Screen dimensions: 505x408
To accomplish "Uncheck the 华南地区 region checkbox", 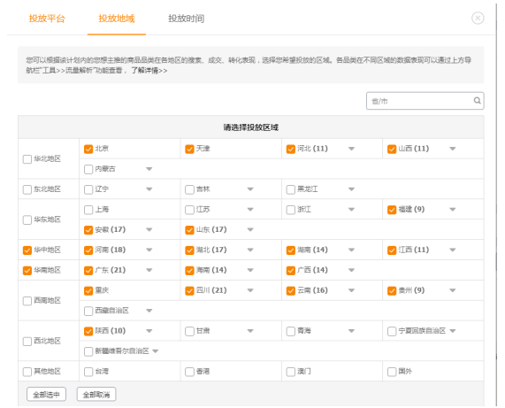I will point(27,271).
